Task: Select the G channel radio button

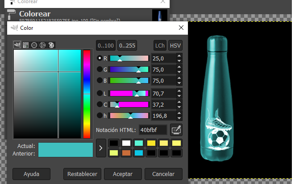Action: (x=100, y=69)
